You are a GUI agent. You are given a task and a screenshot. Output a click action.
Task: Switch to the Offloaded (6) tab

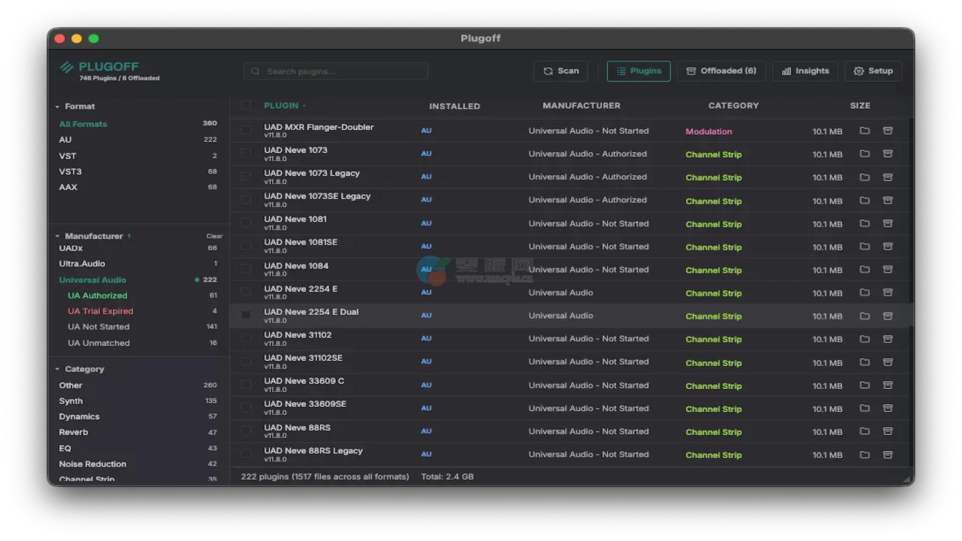pyautogui.click(x=721, y=71)
